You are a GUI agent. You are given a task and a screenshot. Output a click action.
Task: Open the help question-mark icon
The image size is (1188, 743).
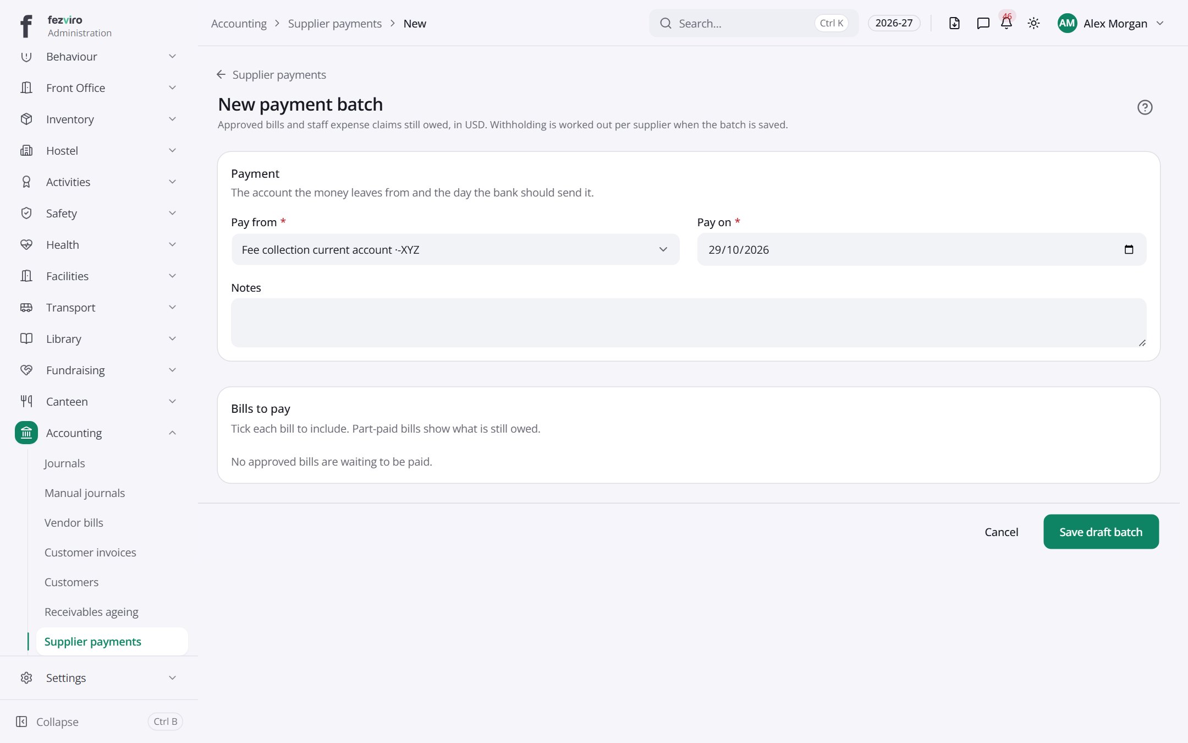tap(1145, 107)
